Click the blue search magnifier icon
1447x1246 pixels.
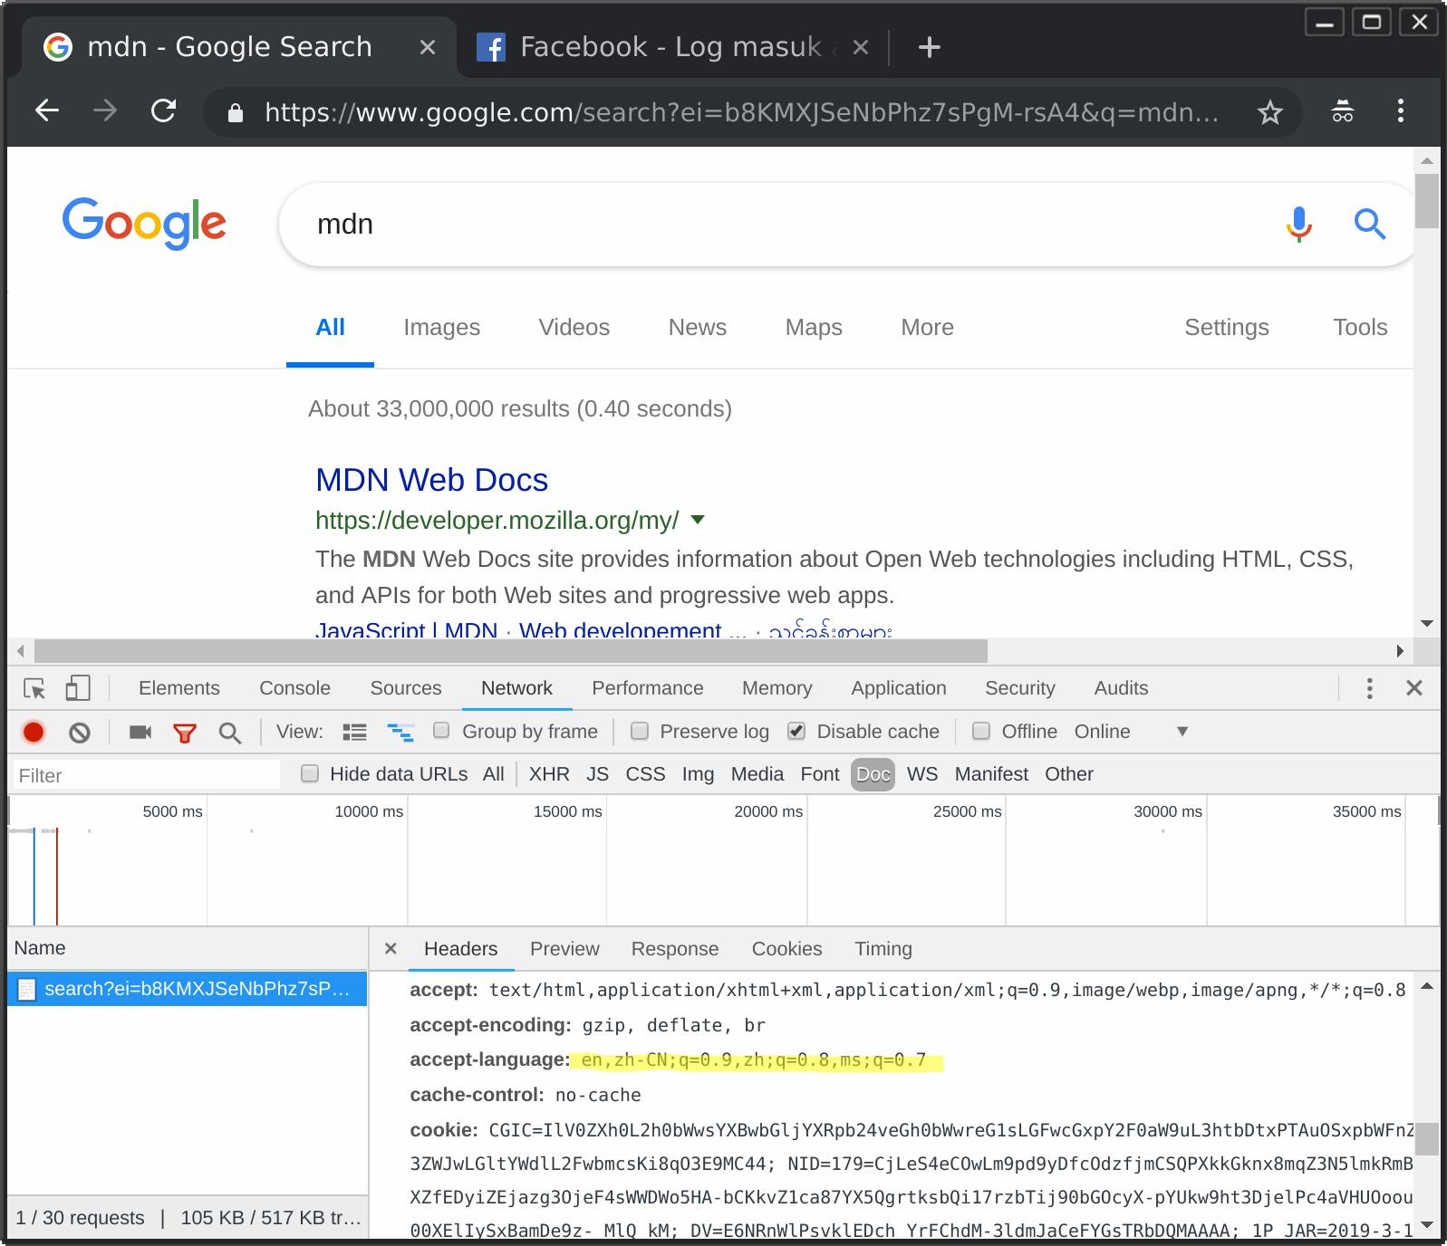(1370, 224)
